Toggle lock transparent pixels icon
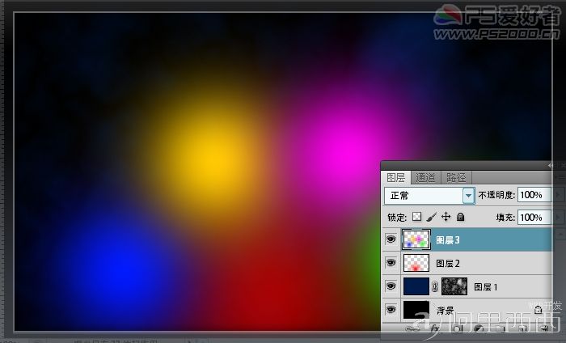Screen dimensions: 566x343 (417, 217)
